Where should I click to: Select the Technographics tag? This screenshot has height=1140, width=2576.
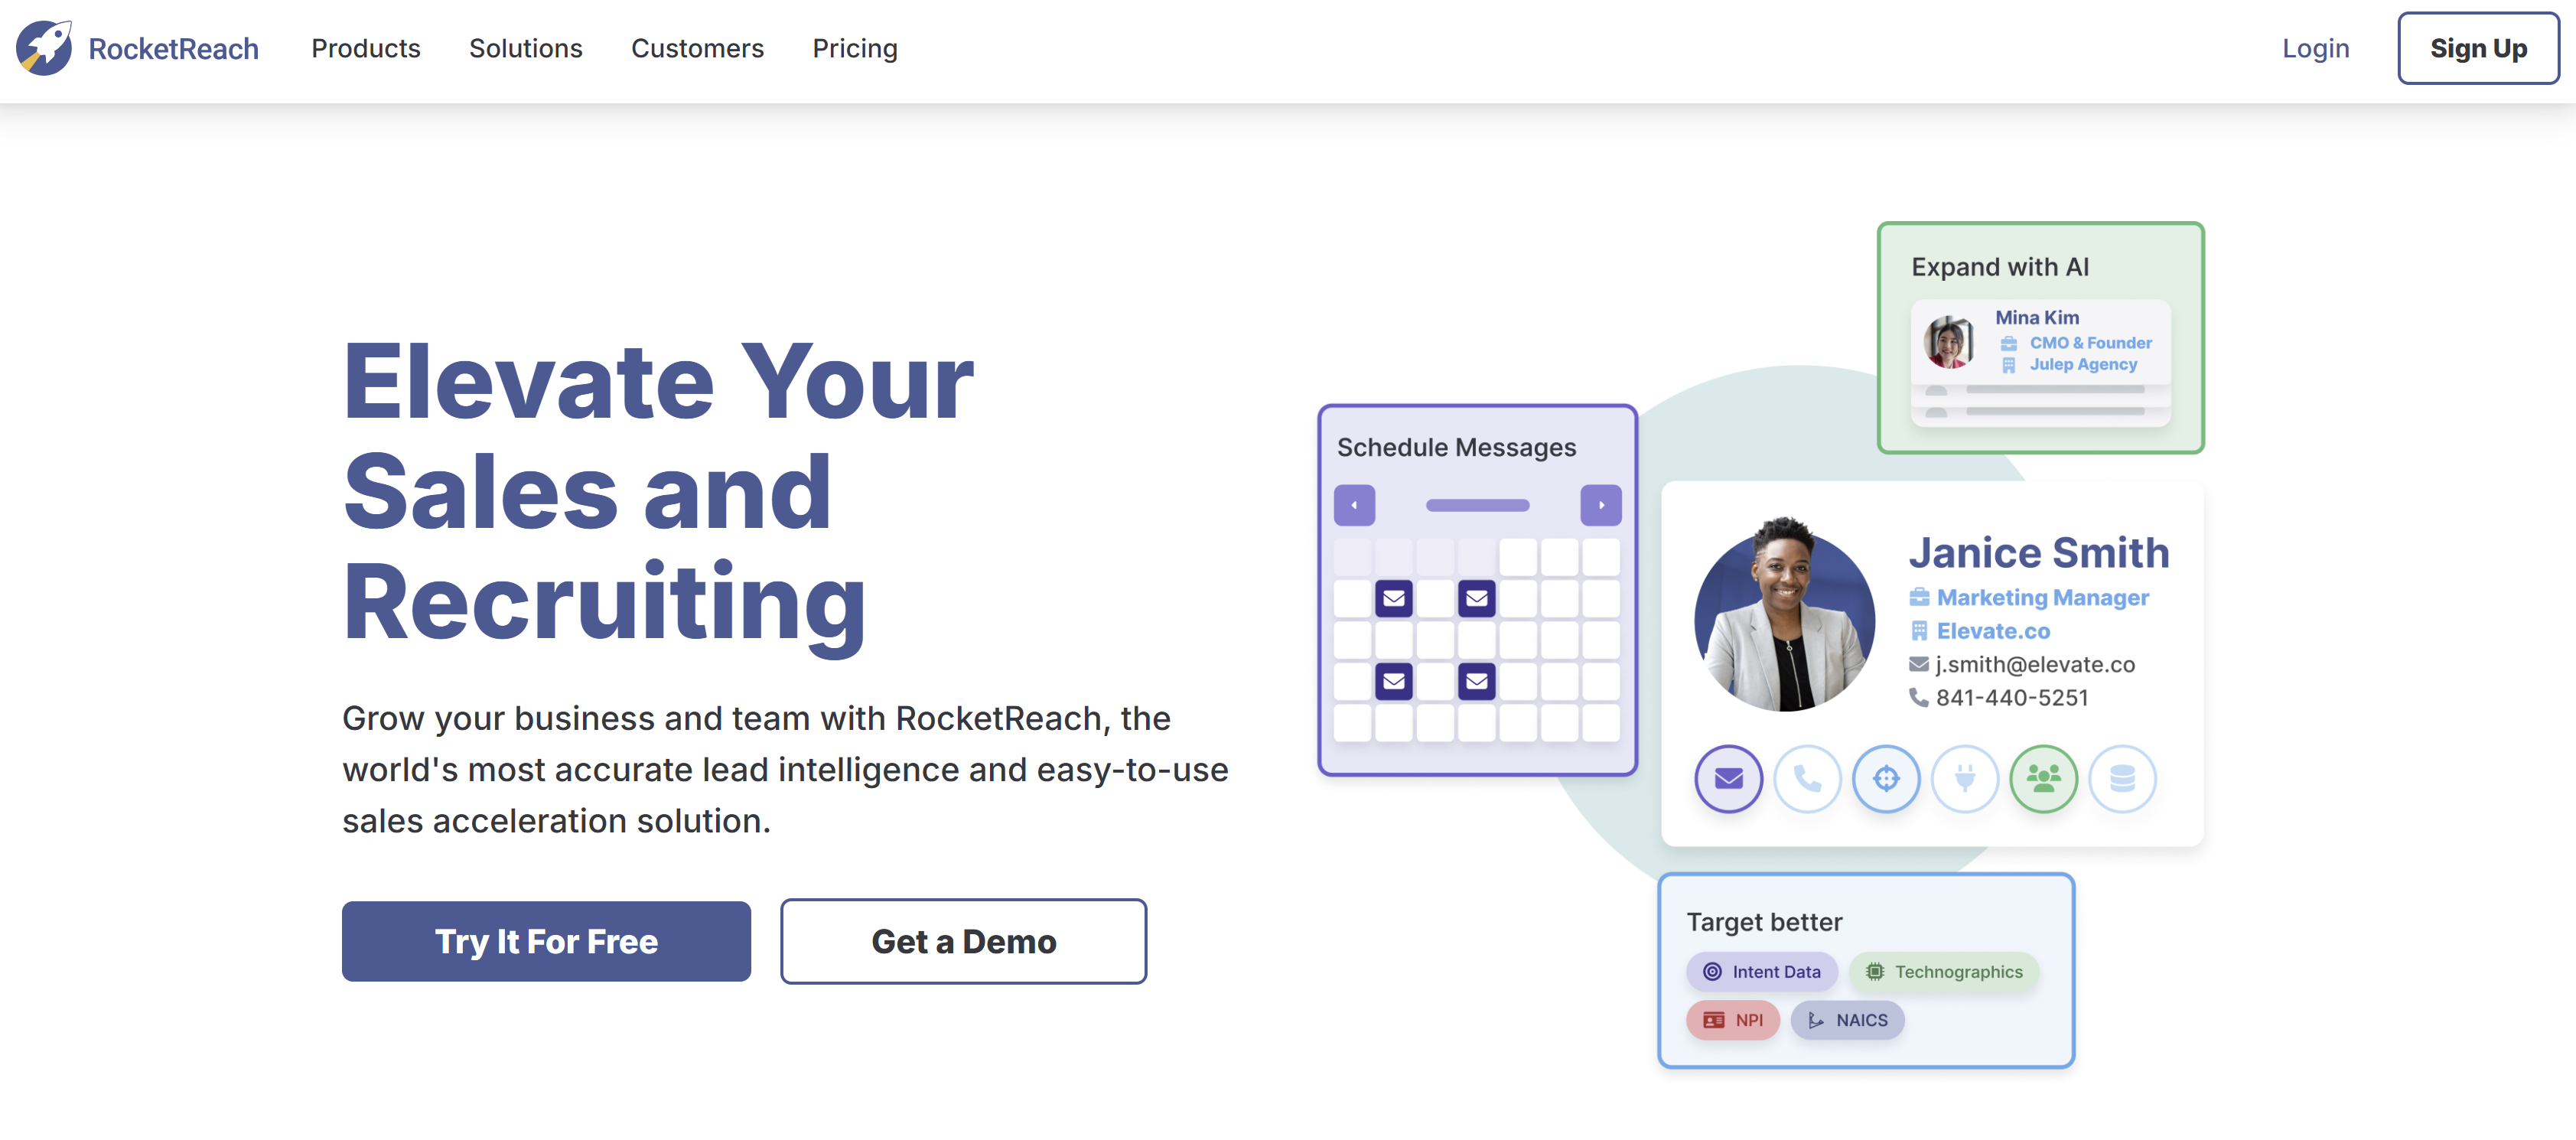coord(1943,971)
